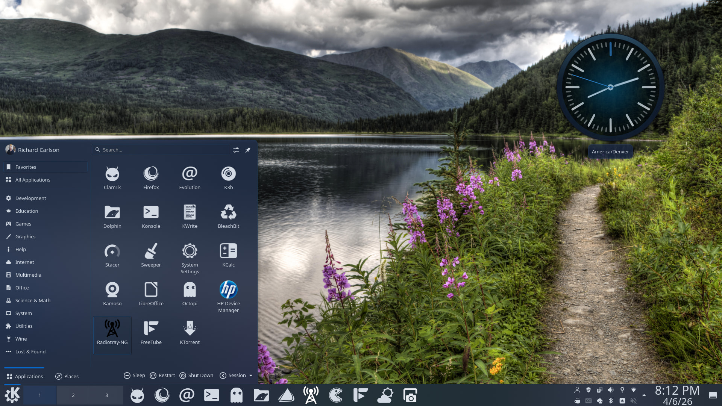Open Kamoso webcam application
The image size is (722, 406).
coord(112,294)
